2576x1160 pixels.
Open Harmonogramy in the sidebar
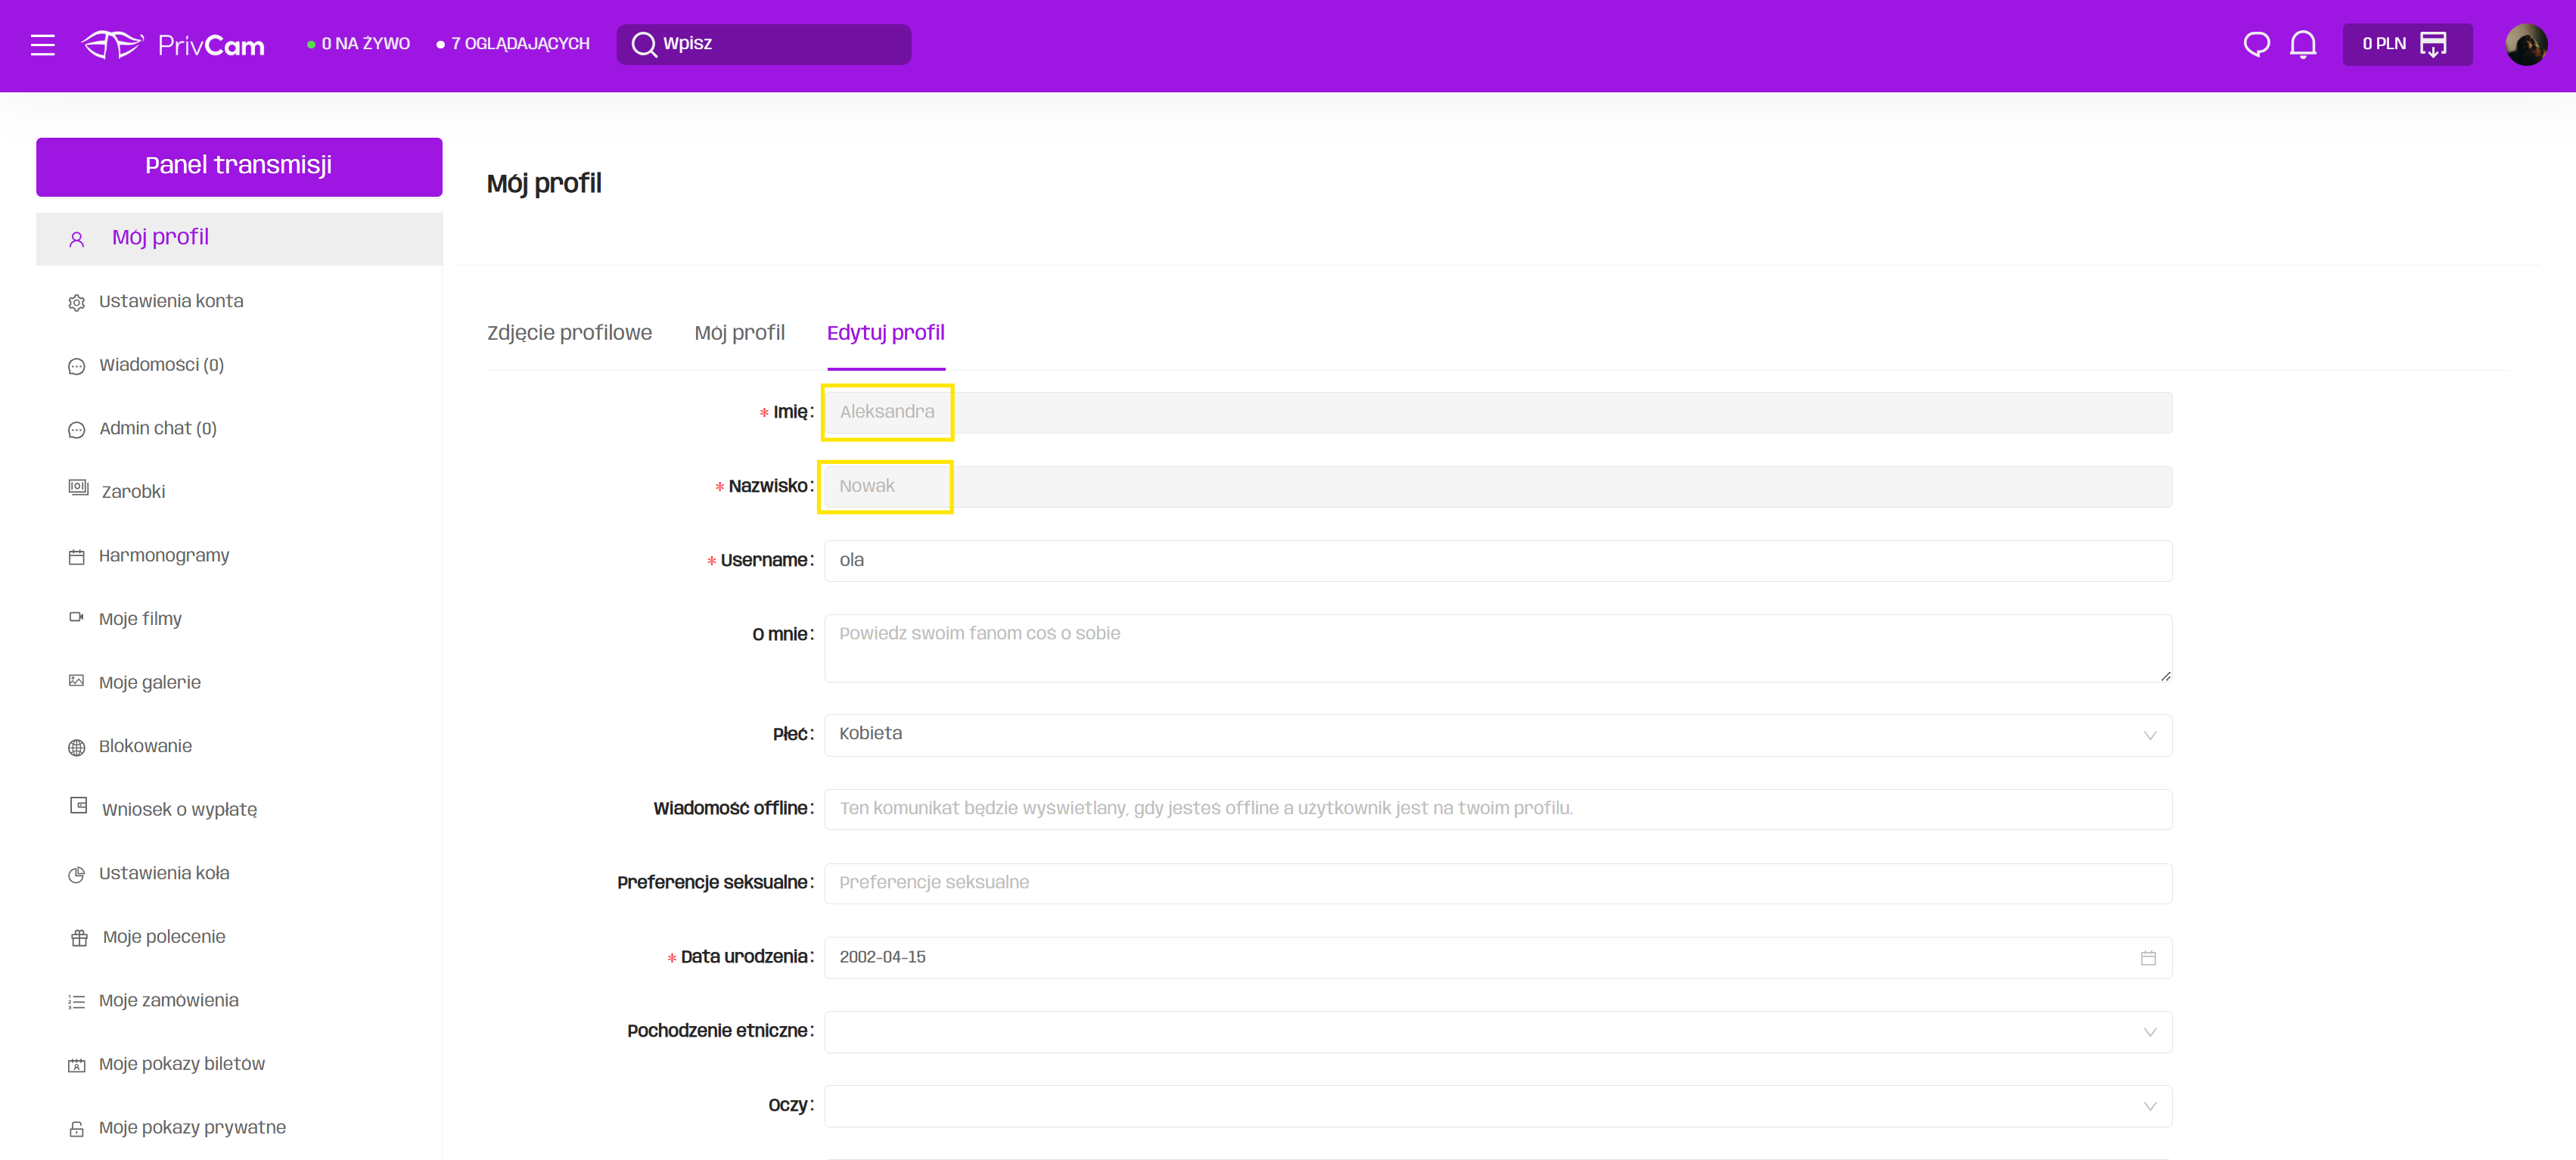(x=164, y=556)
